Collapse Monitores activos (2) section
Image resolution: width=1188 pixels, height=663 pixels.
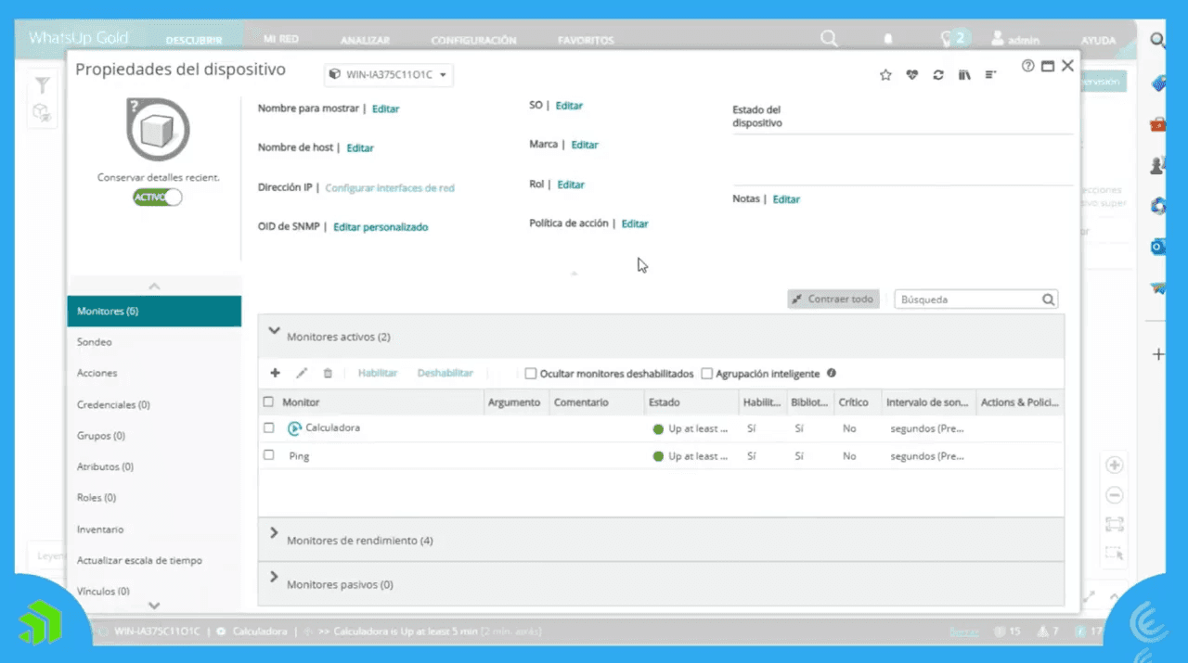[x=274, y=330]
